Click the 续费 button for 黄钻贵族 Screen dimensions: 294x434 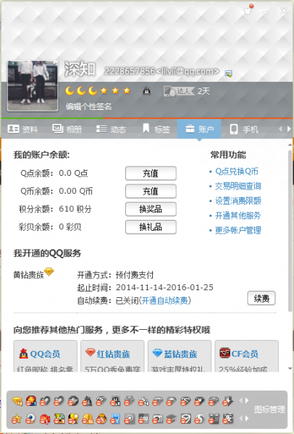261,298
